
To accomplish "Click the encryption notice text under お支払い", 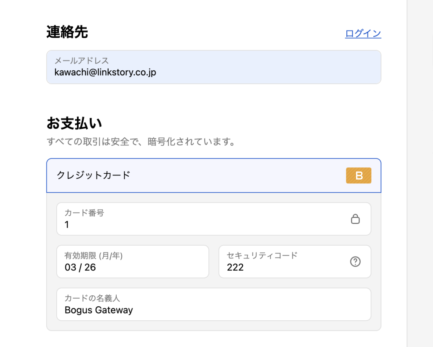I will pyautogui.click(x=141, y=142).
